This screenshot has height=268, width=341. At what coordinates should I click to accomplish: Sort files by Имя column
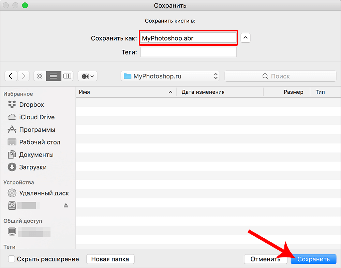click(125, 92)
